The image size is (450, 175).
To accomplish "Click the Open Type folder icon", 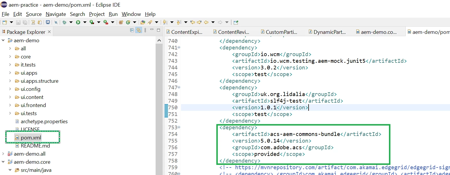I will [143, 22].
